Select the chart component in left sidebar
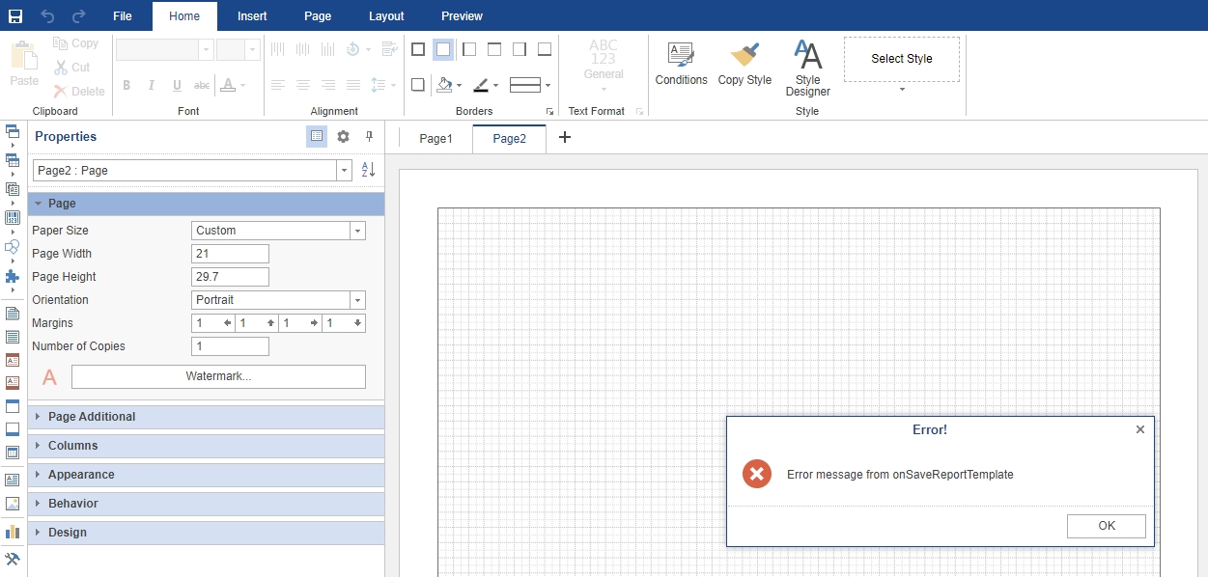The image size is (1208, 577). (13, 532)
